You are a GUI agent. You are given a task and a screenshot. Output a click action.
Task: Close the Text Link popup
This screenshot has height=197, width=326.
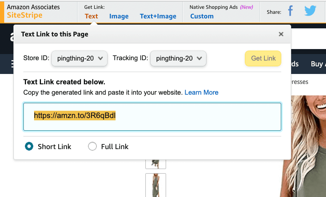[x=281, y=34]
